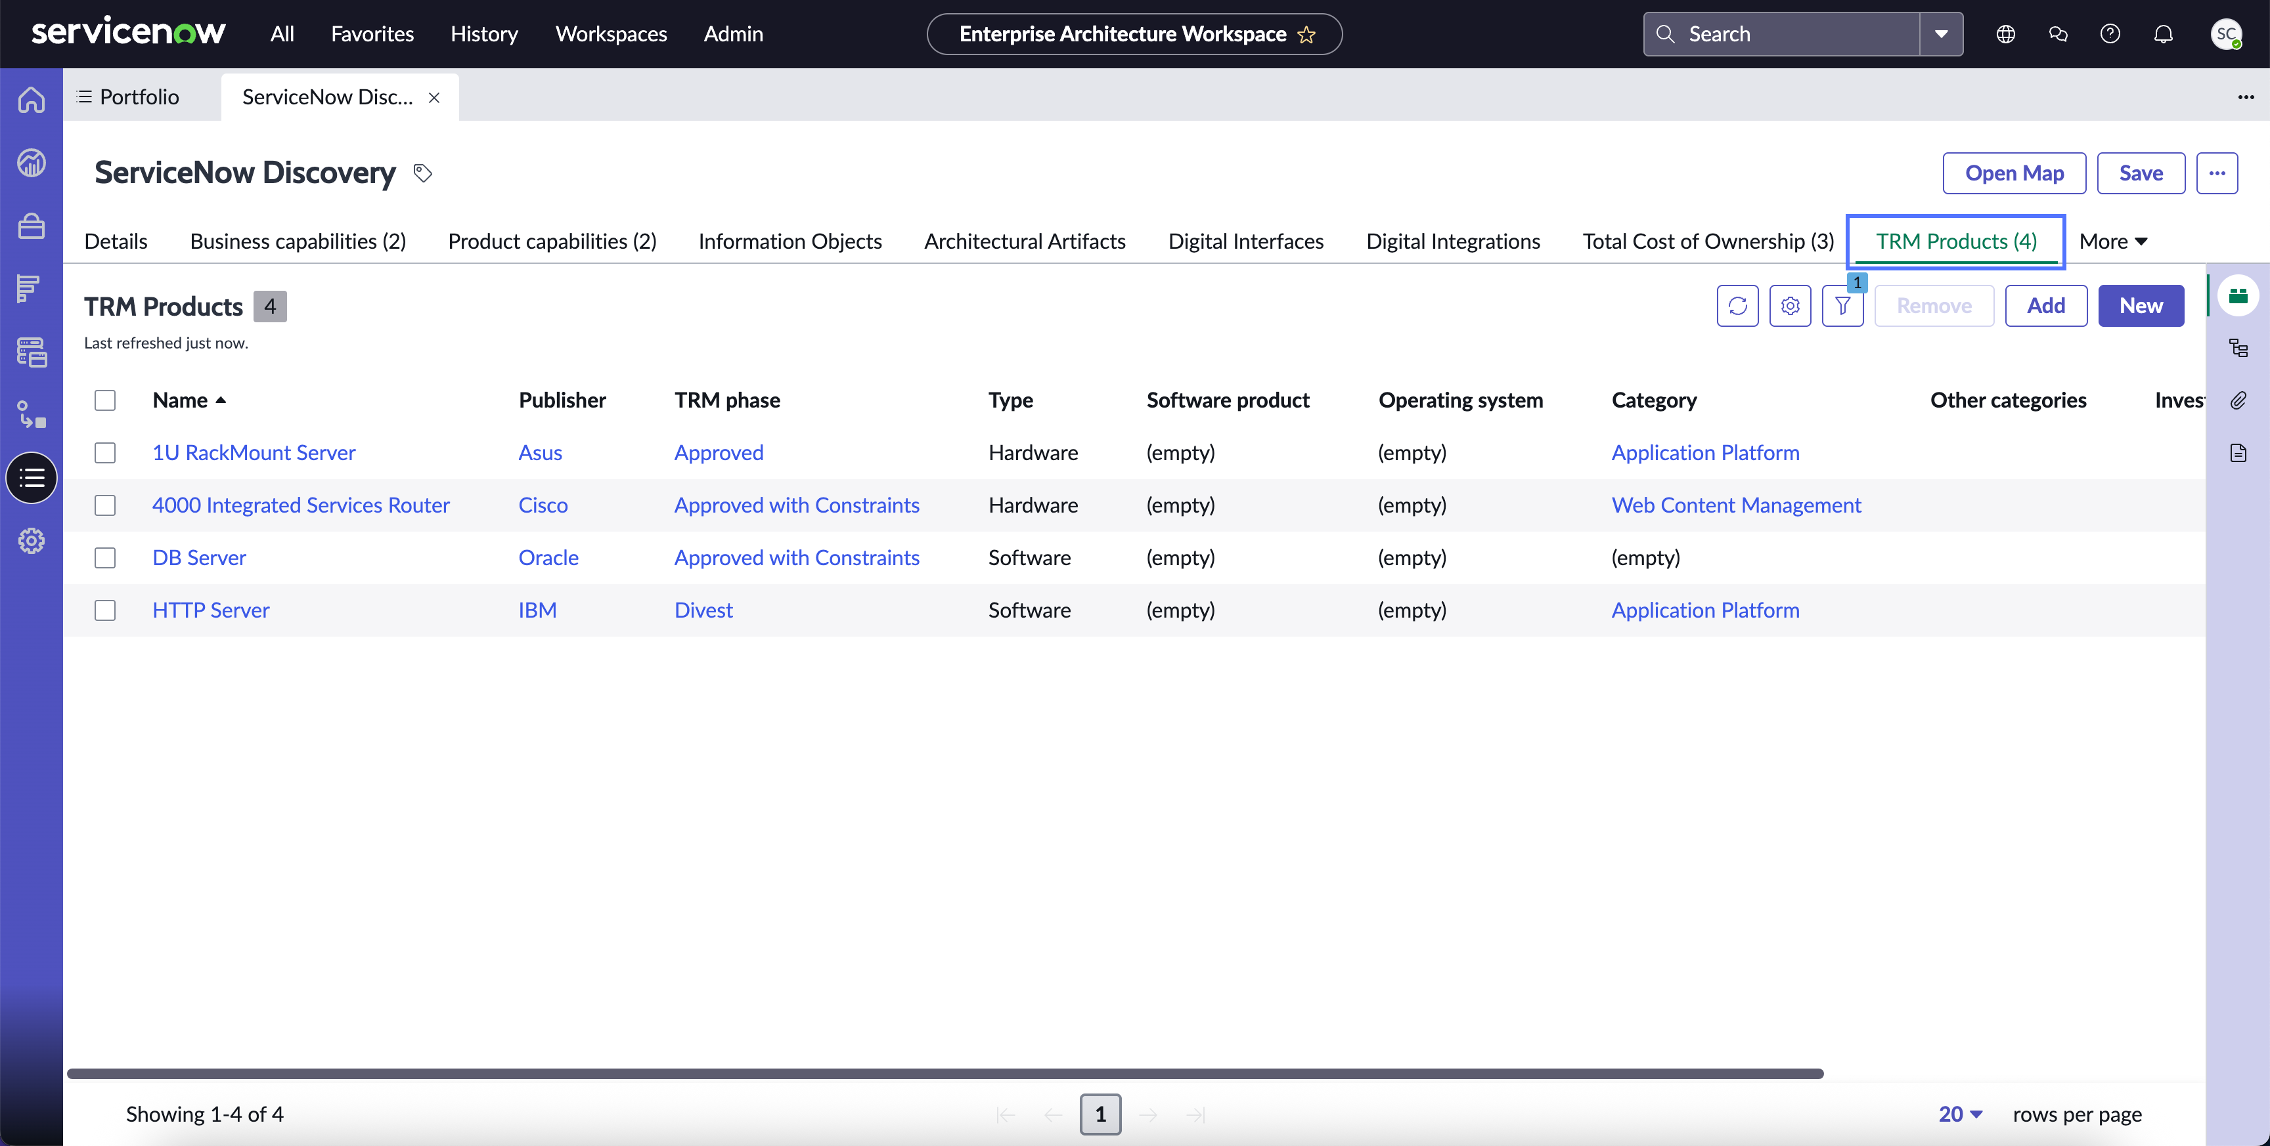Open the record more actions ellipsis button
The height and width of the screenshot is (1146, 2270).
[x=2217, y=173]
